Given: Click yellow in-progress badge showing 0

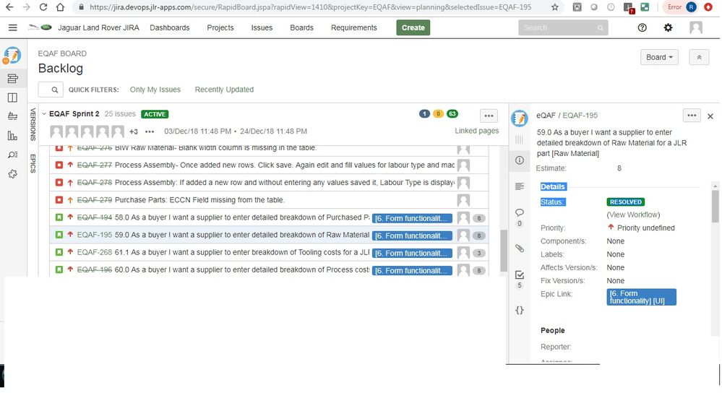Looking at the screenshot, I should coord(439,113).
